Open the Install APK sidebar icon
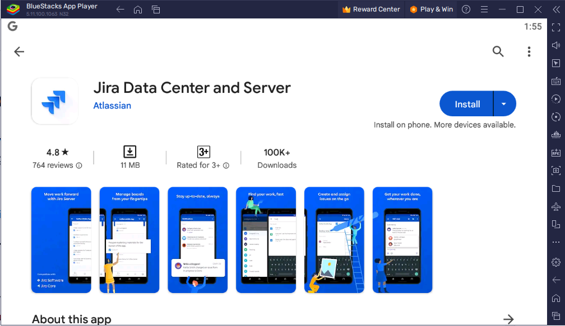The height and width of the screenshot is (326, 565). click(x=556, y=153)
